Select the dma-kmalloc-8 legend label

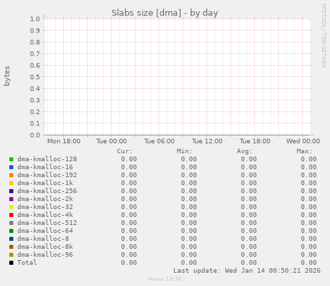tap(43, 239)
